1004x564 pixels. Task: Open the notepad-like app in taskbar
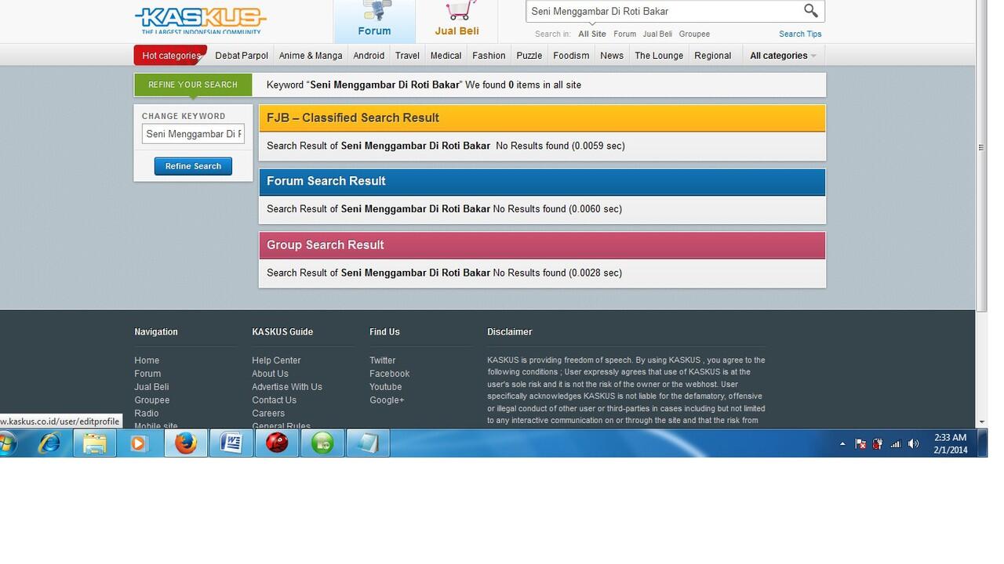tap(368, 443)
